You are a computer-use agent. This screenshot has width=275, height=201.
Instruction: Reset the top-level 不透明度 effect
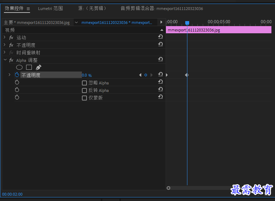tap(160, 44)
